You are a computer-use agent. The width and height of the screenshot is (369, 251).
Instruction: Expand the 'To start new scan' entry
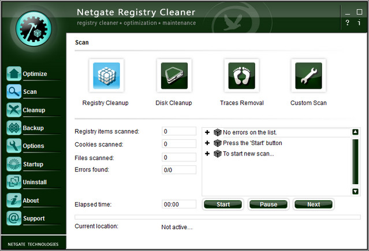(207, 154)
